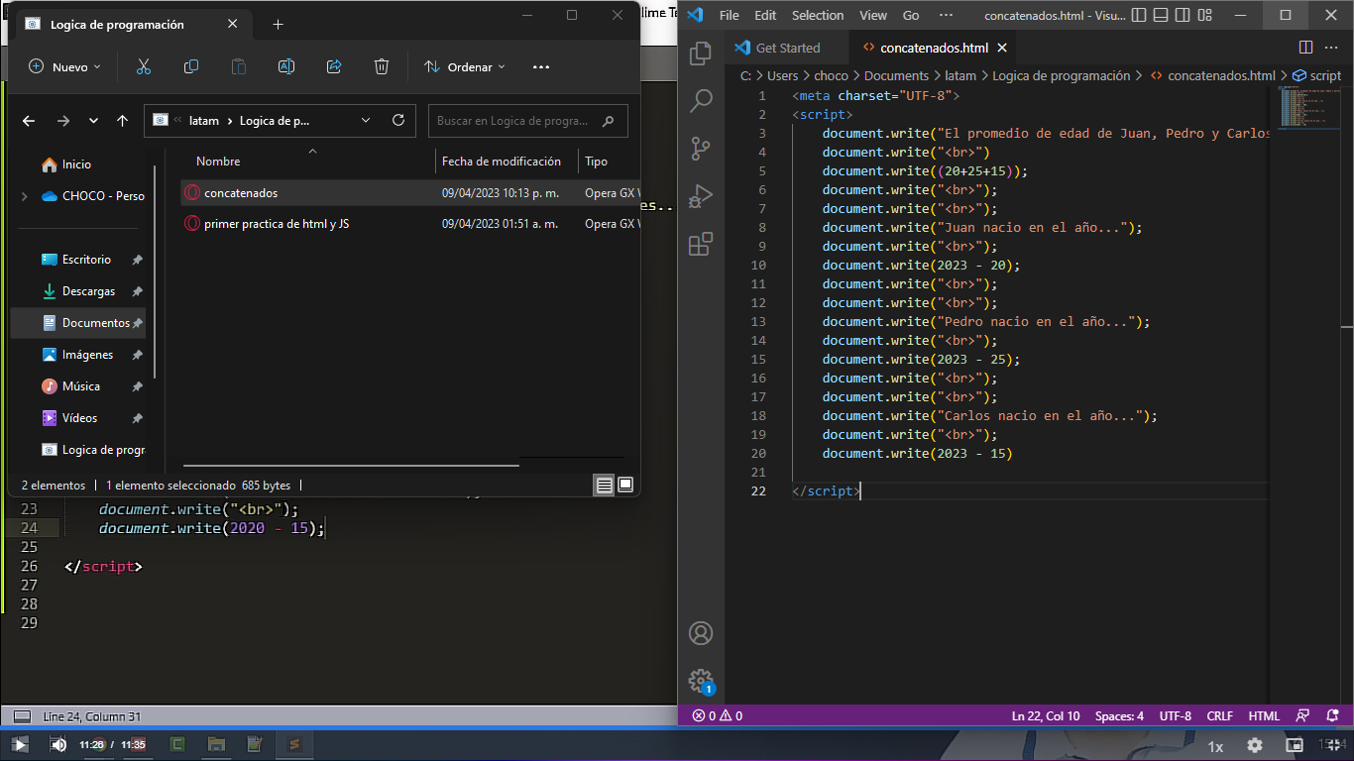Viewport: 1354px width, 761px height.
Task: Open the Manage gear in VS Code
Action: click(701, 681)
